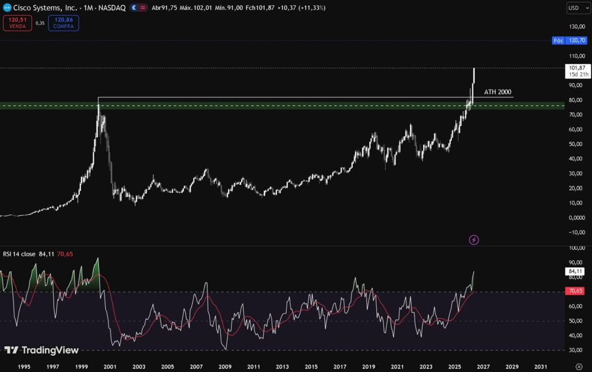Click the Fch101,87 close value
This screenshot has width=592, height=372.
[260, 8]
